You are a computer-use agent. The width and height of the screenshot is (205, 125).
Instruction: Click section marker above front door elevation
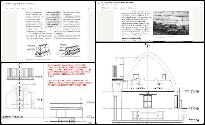(20, 65)
